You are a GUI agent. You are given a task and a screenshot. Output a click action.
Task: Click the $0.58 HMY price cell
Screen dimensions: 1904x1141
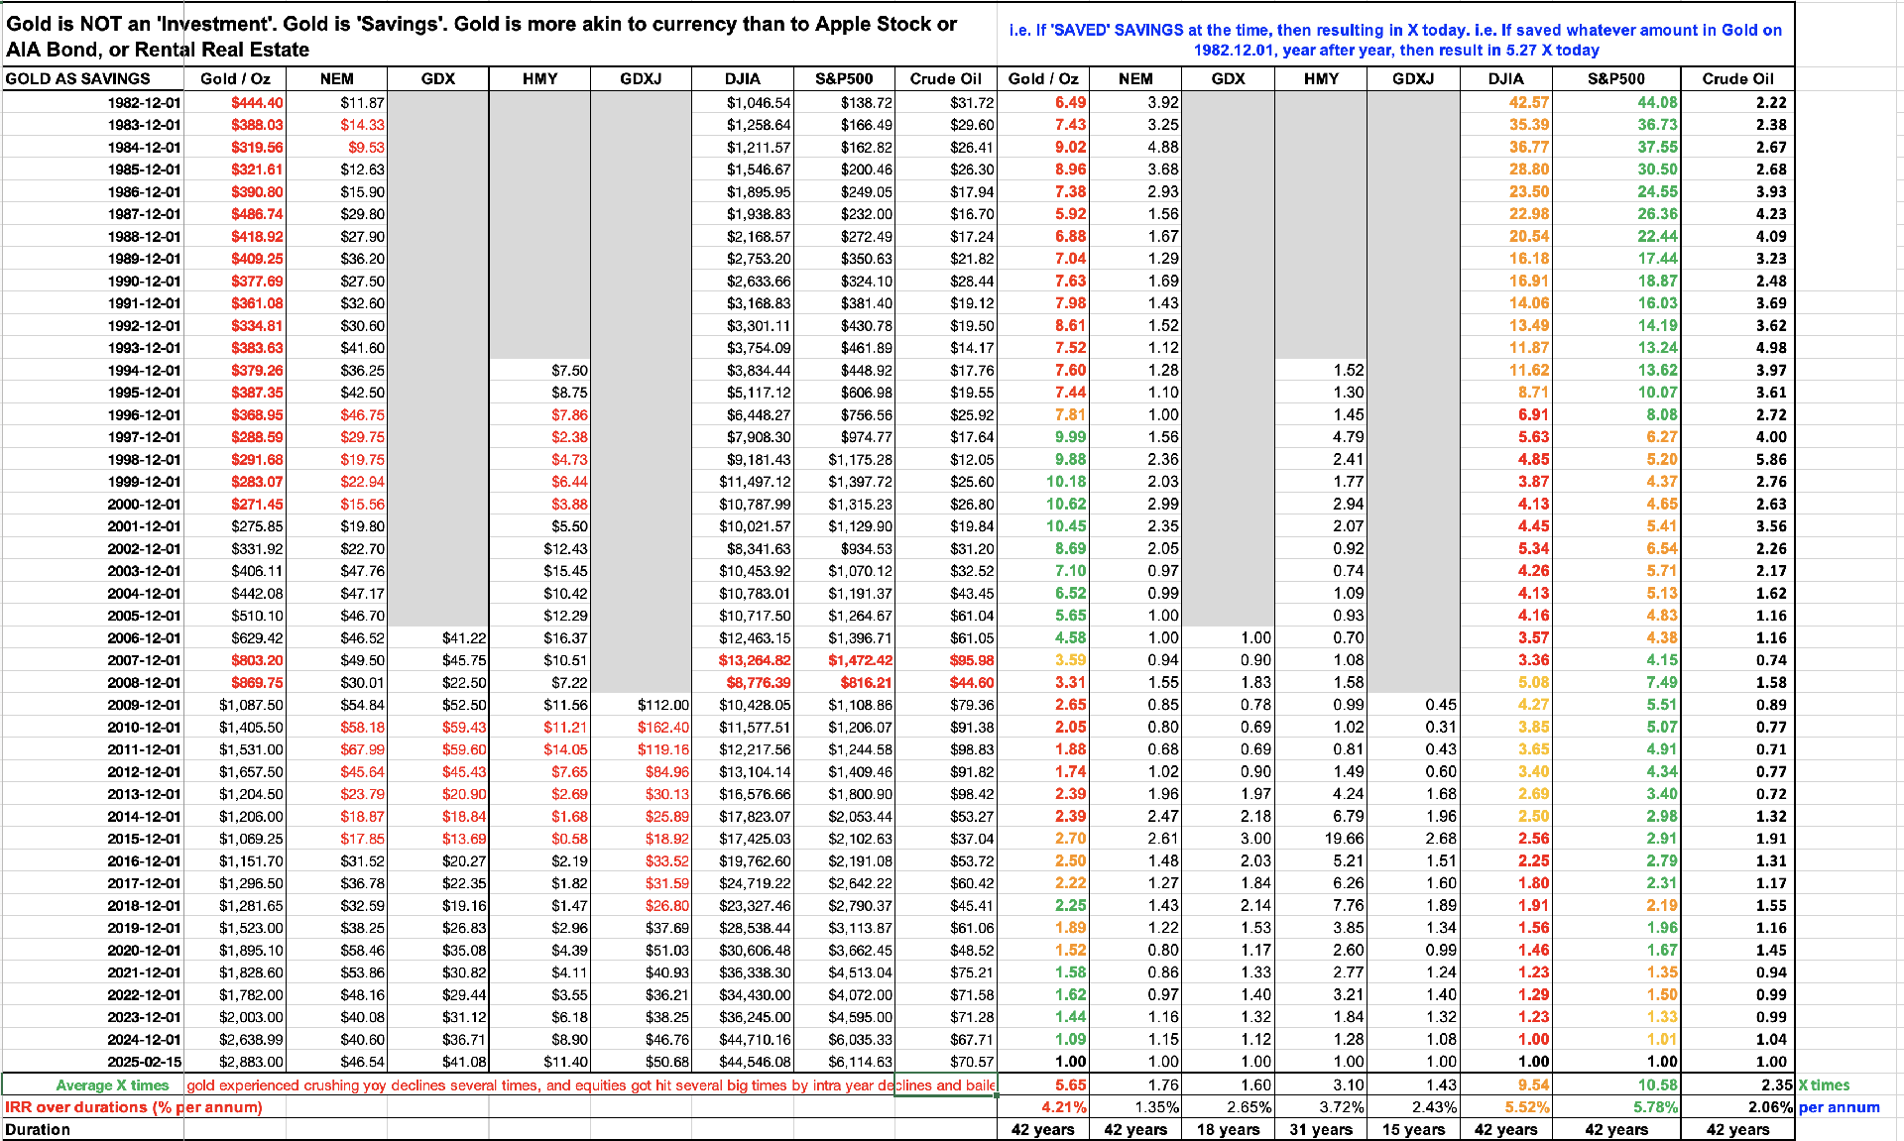[x=569, y=839]
